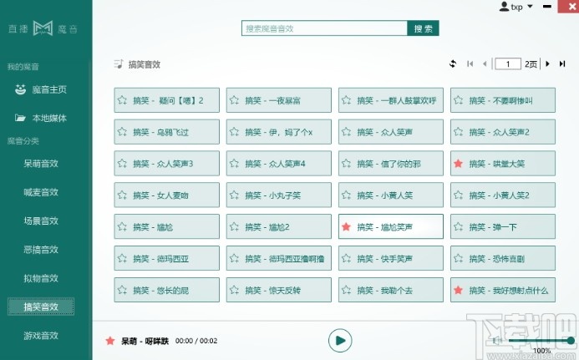The height and width of the screenshot is (360, 579).
Task: Play the 搞笑 - 我勒个去 sound
Action: [x=391, y=290]
